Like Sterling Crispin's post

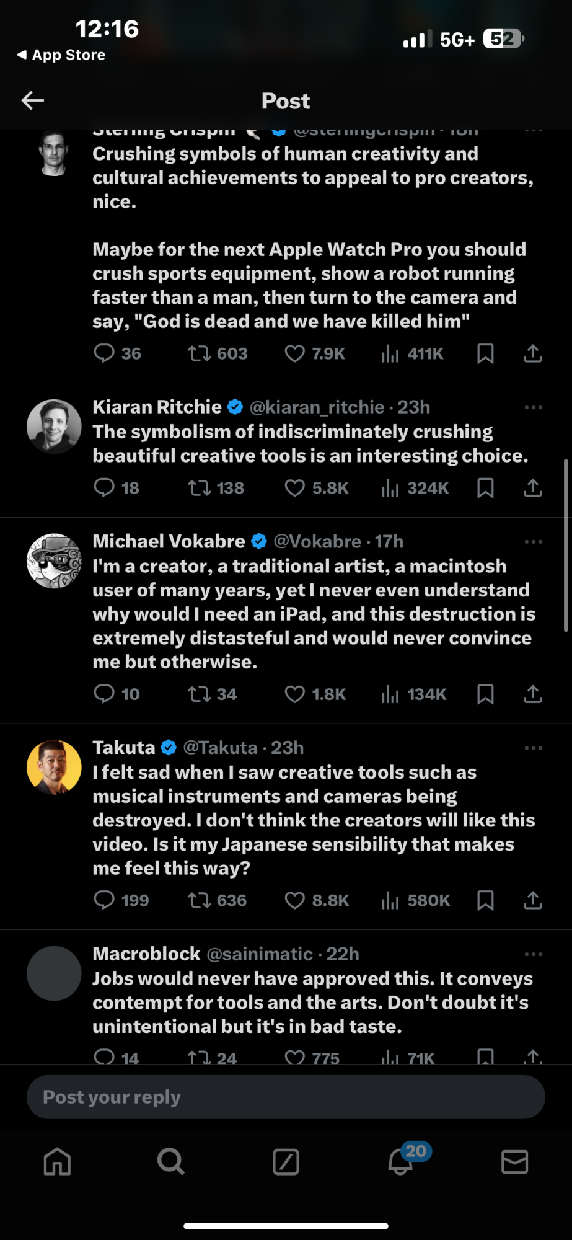(295, 353)
